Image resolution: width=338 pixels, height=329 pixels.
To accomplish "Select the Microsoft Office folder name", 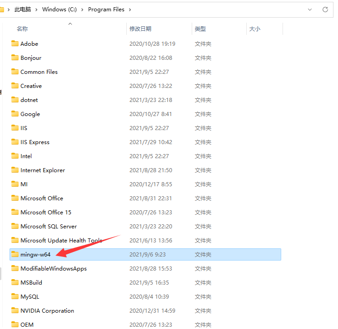I will 42,198.
